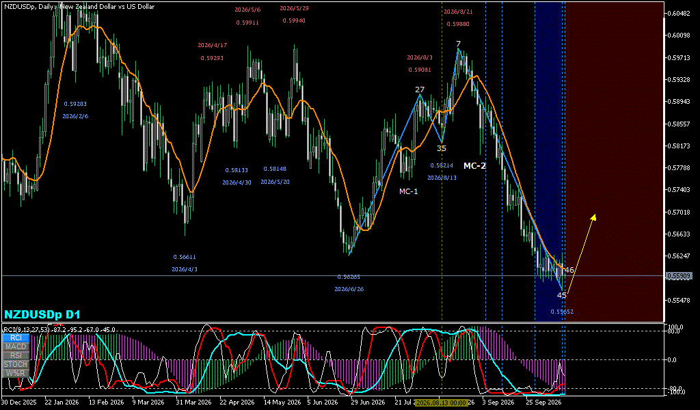Click the blue date label 2026/2/6
Image resolution: width=700 pixels, height=410 pixels.
75,116
